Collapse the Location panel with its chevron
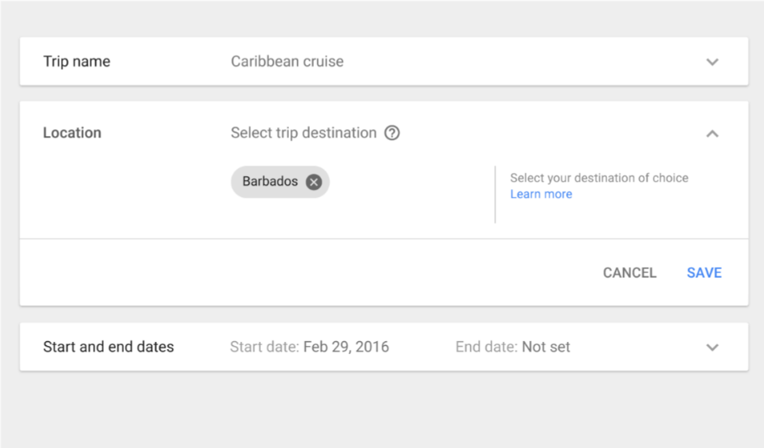The image size is (764, 448). pos(712,134)
